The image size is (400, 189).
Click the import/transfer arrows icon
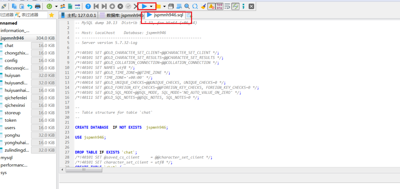click(78, 6)
